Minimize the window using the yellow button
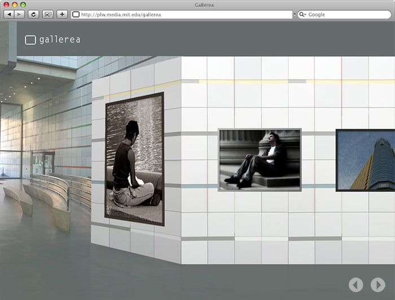Screen dimensions: 395x300 point(15,5)
